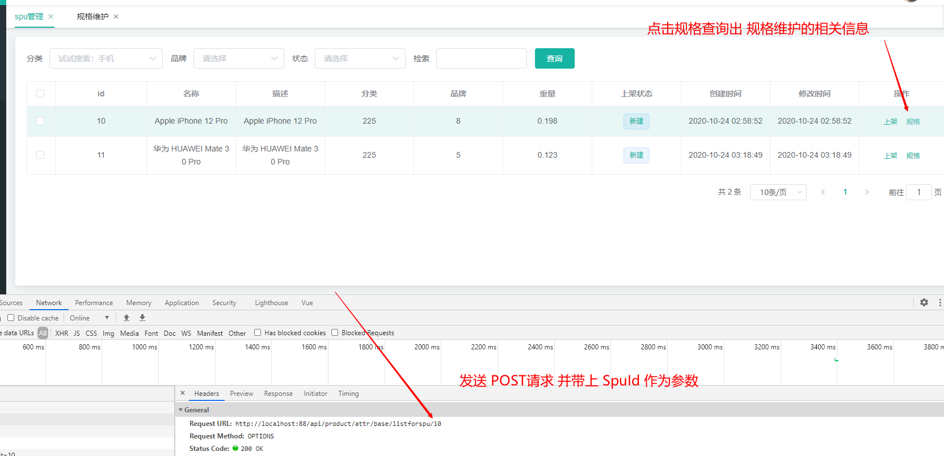
Task: Open the 状态 status dropdown
Action: tap(360, 58)
